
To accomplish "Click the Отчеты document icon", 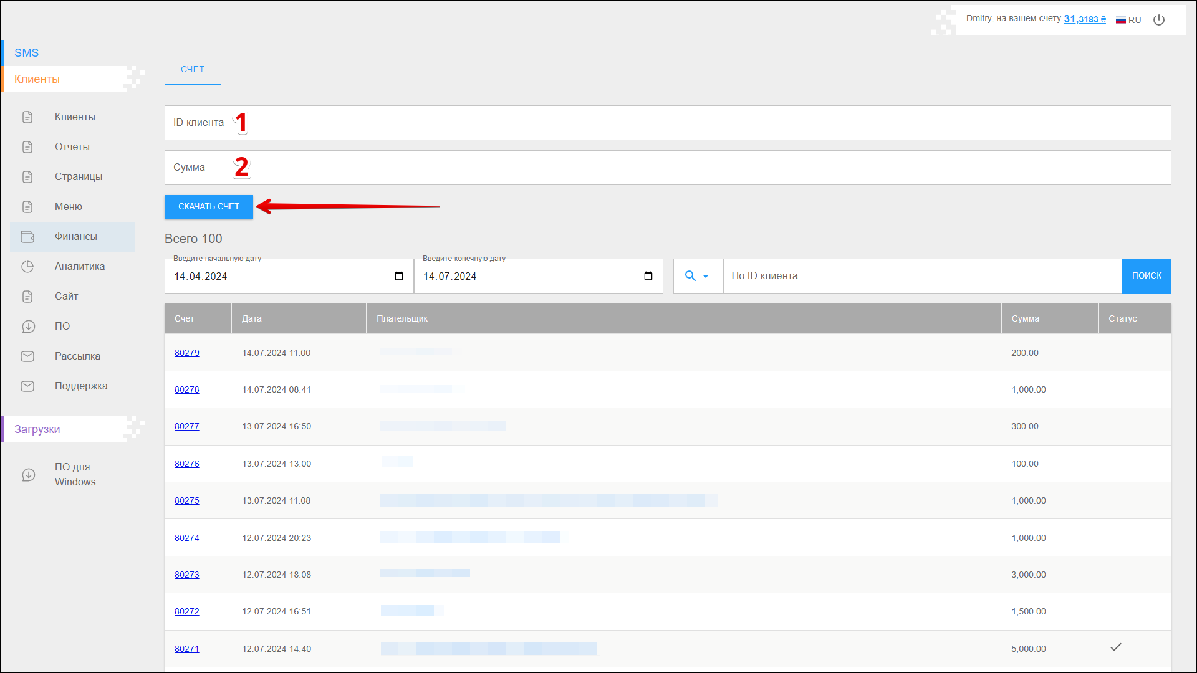I will tap(27, 147).
